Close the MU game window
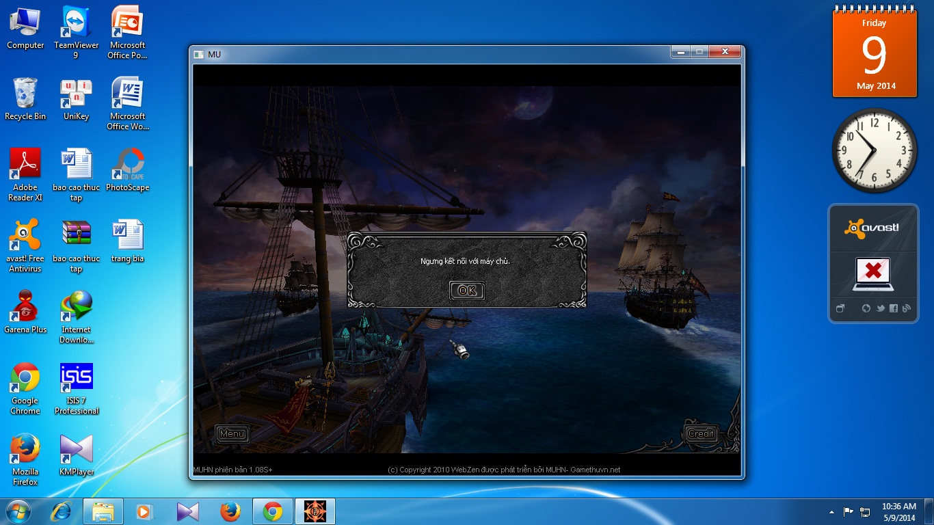The width and height of the screenshot is (934, 525). pyautogui.click(x=724, y=52)
